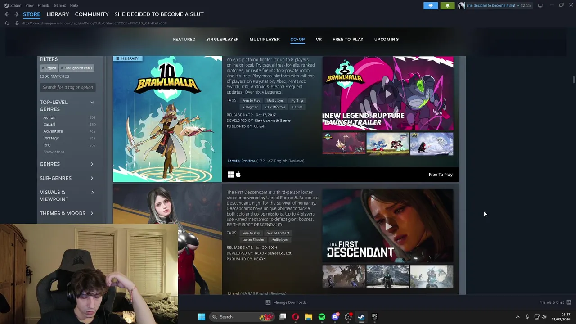Viewport: 576px width, 324px height.
Task: Click the Friends & Chat icon
Action: 569,302
